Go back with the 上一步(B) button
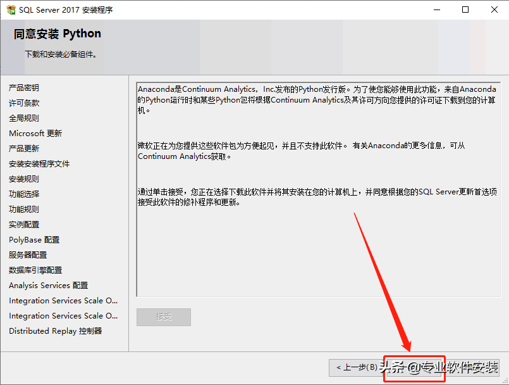The width and height of the screenshot is (509, 385). pyautogui.click(x=355, y=367)
